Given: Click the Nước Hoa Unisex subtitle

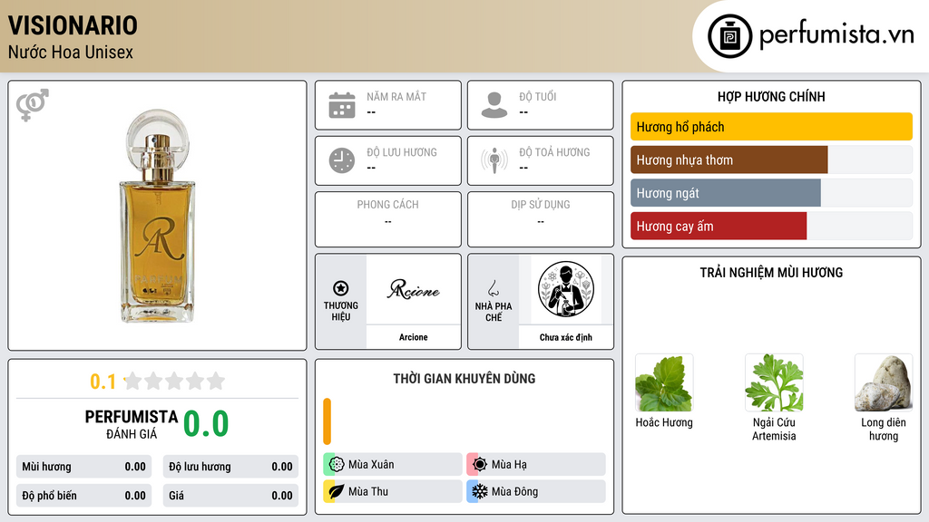Looking at the screenshot, I should [x=71, y=53].
